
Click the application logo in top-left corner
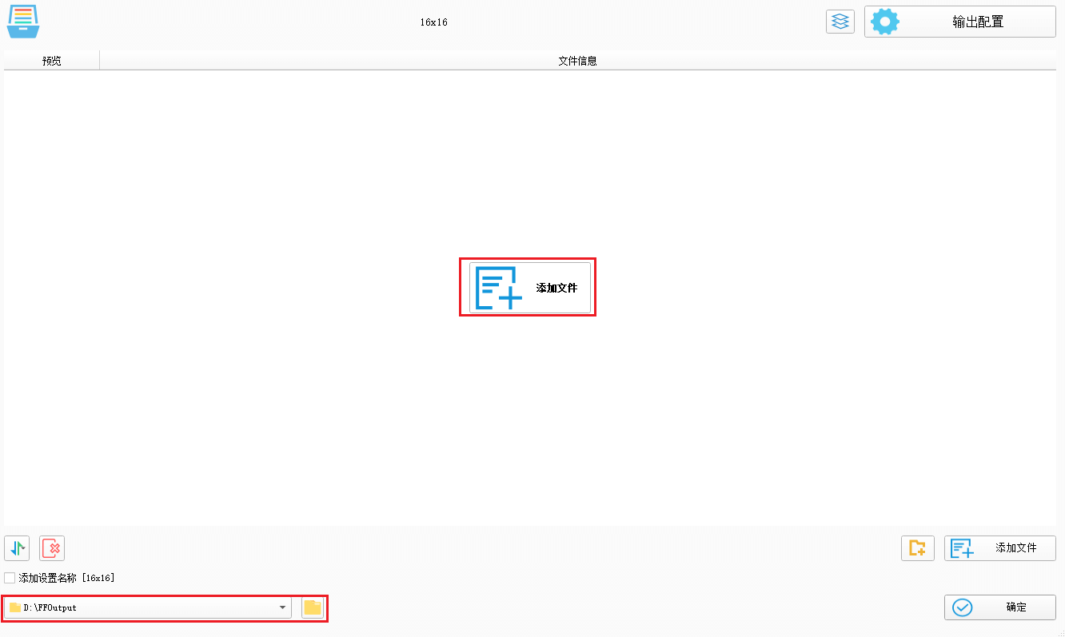tap(23, 22)
